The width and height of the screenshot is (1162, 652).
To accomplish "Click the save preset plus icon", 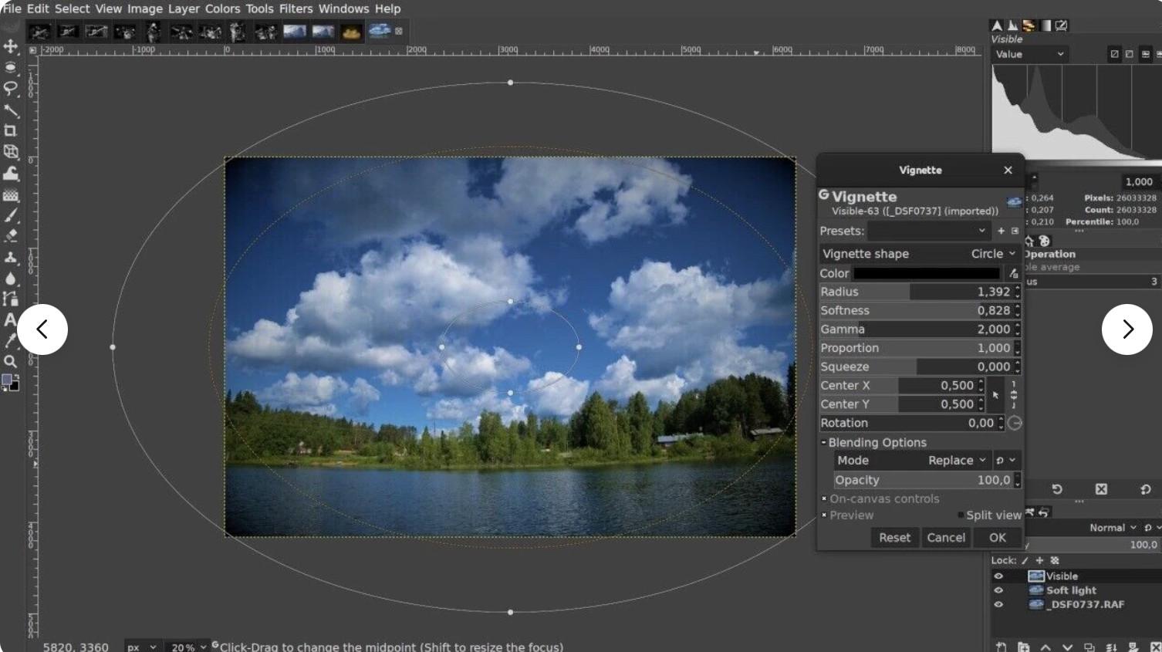I will (x=1001, y=231).
